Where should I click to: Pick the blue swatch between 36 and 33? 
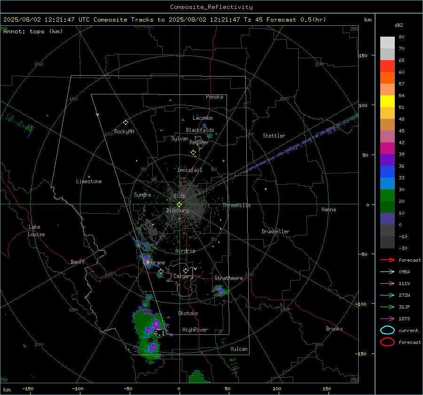387,172
